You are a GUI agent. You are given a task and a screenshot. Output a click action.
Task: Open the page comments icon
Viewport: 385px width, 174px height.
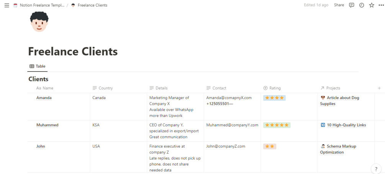coord(351,5)
